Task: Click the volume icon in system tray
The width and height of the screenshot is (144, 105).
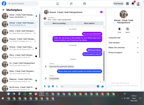Action: point(125,98)
